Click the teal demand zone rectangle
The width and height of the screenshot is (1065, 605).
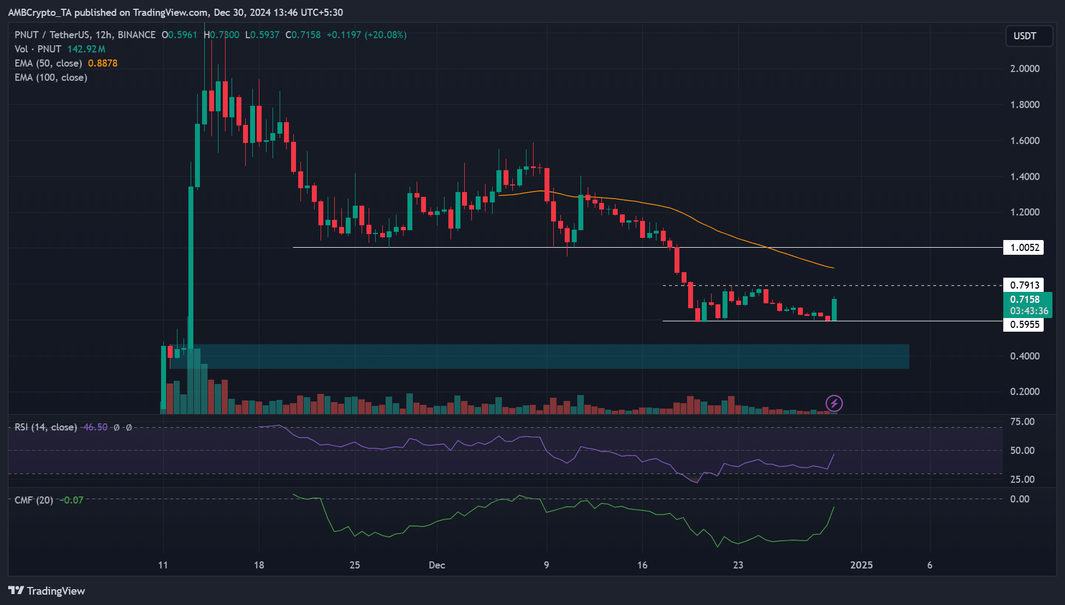tap(546, 356)
